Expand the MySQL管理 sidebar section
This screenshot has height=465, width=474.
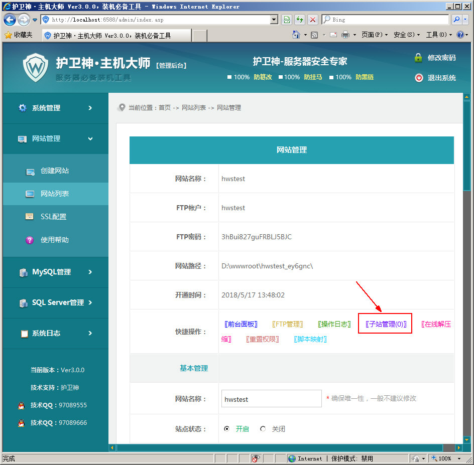pos(55,272)
